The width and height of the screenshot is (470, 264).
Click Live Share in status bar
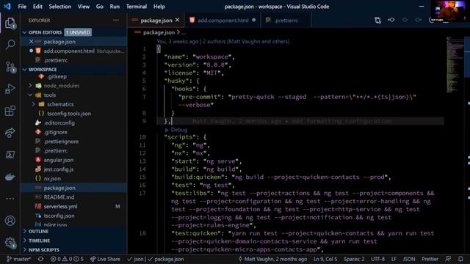click(x=105, y=259)
